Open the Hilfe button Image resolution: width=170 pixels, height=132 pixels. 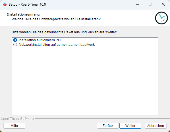click(x=14, y=126)
